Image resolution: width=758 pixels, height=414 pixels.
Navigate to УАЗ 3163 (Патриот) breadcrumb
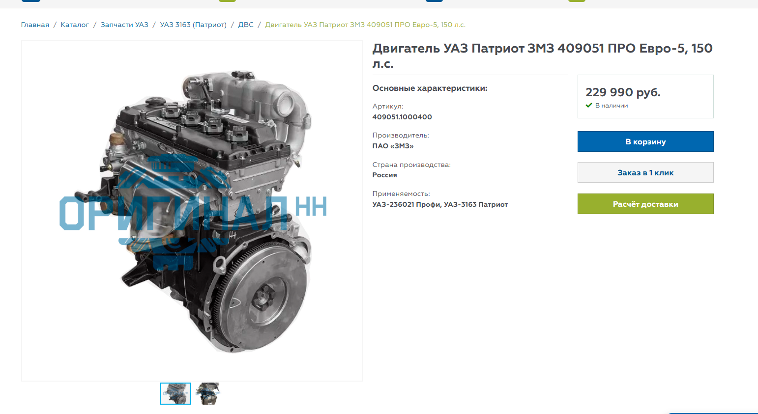click(x=193, y=25)
